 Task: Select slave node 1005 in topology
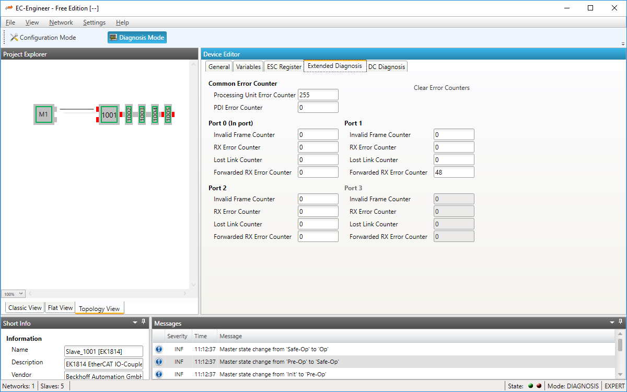pyautogui.click(x=168, y=114)
